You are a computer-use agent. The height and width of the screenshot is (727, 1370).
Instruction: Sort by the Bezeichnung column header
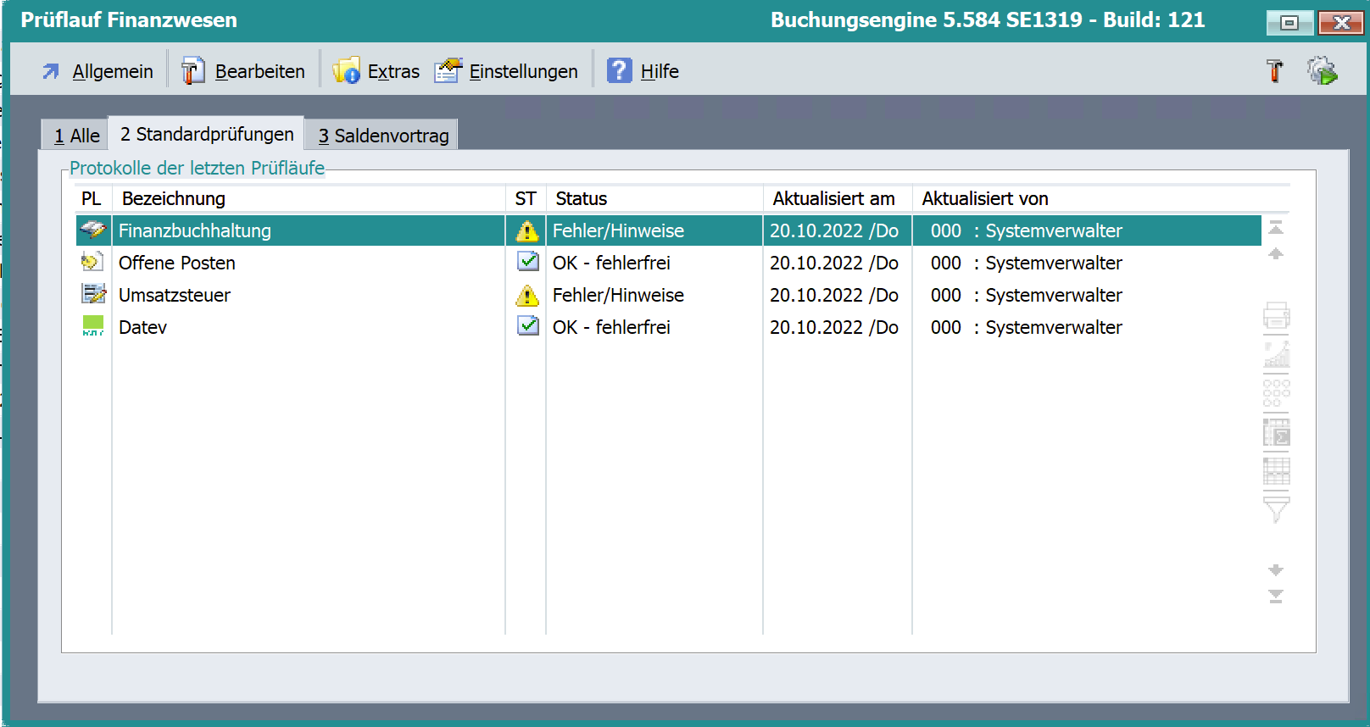point(174,198)
